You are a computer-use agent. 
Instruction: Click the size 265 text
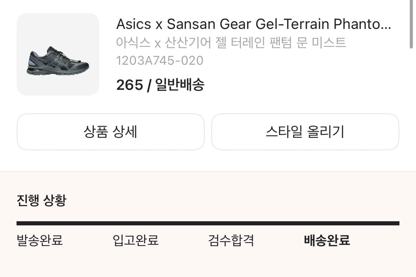pos(129,85)
